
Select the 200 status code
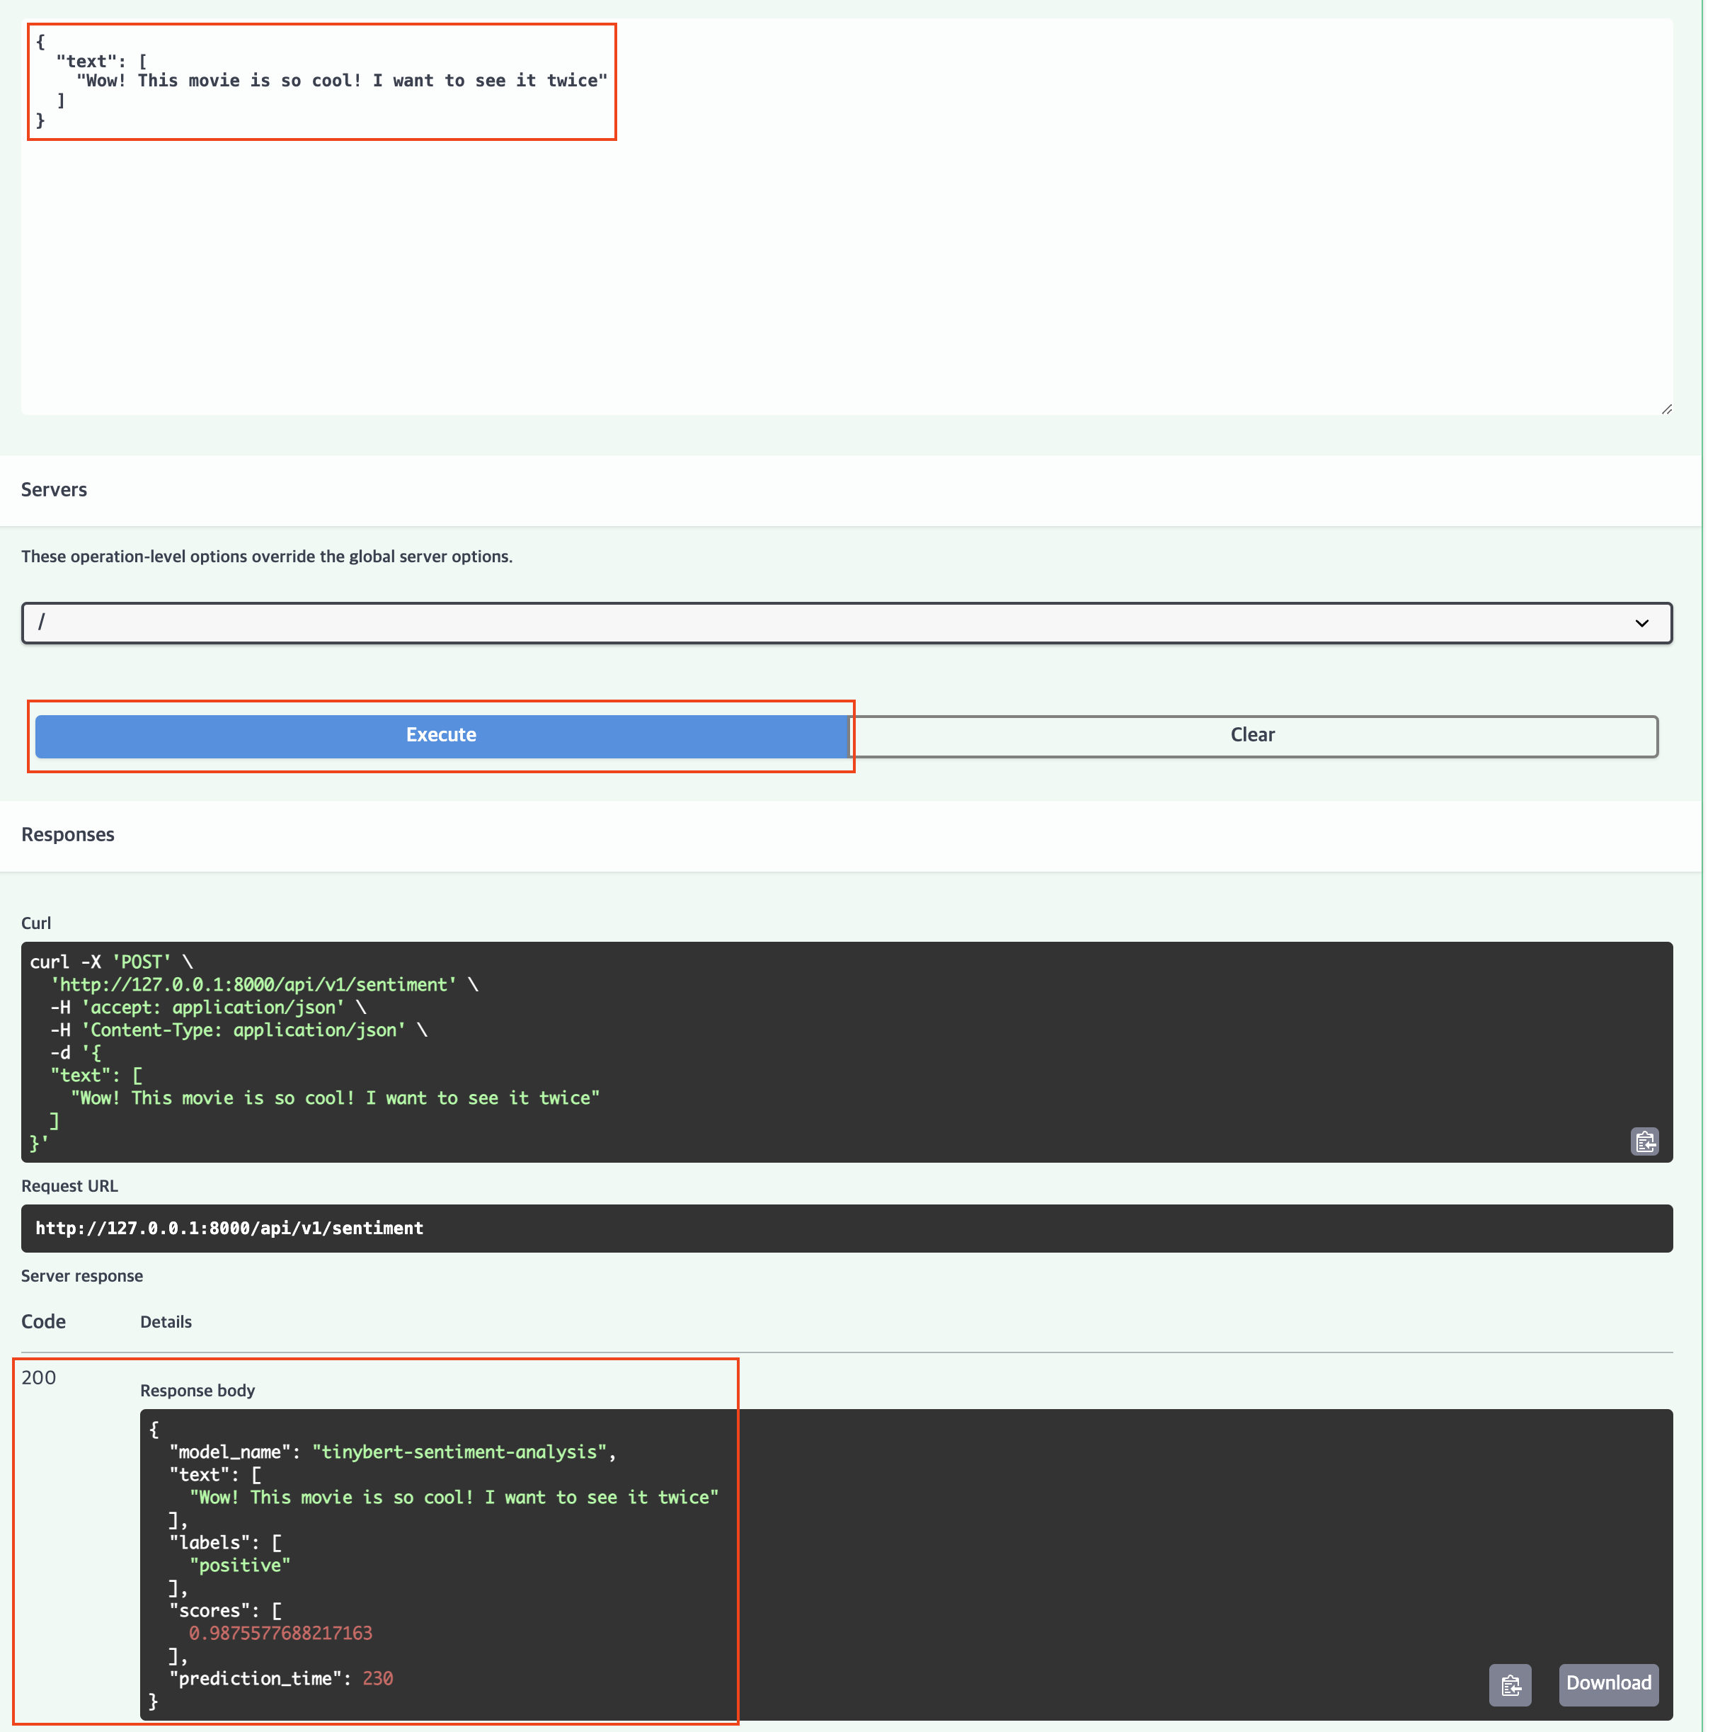(38, 1378)
